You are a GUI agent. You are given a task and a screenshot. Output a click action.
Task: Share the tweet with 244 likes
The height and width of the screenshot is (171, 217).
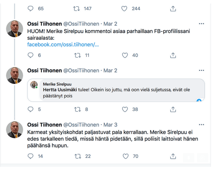[x=173, y=8]
